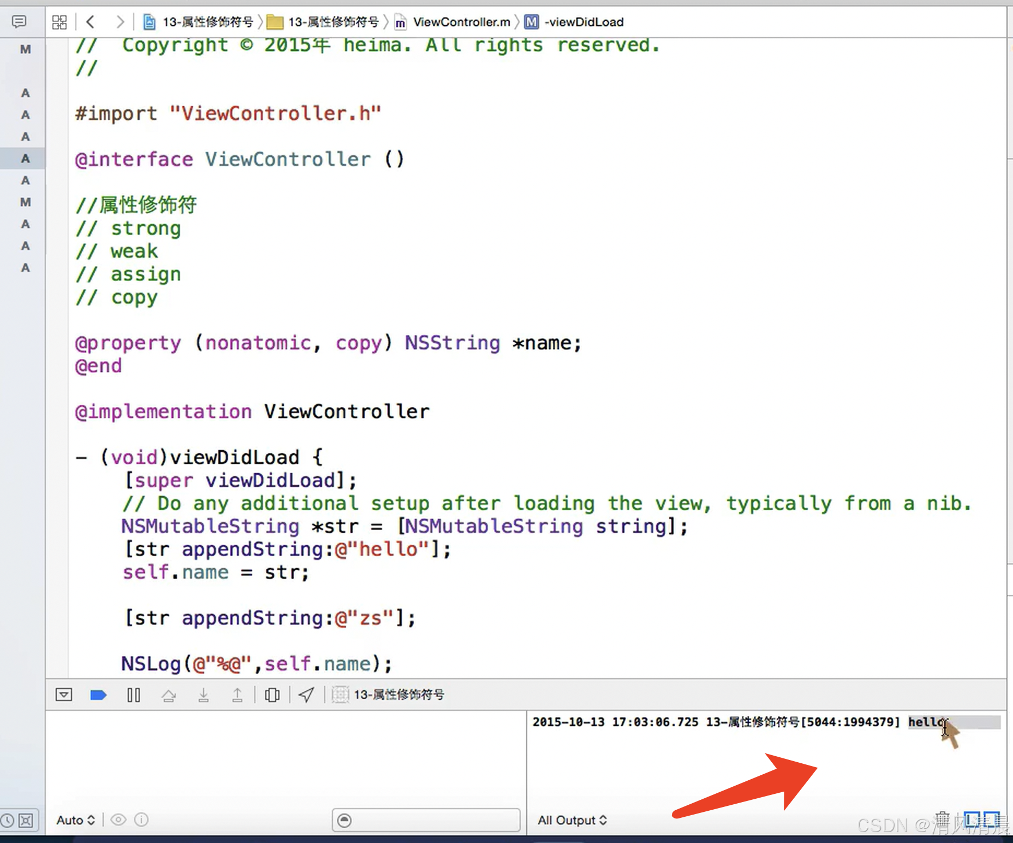The width and height of the screenshot is (1013, 843).
Task: Select the project 13-属性修饰符号 breadcrumb
Action: [198, 22]
